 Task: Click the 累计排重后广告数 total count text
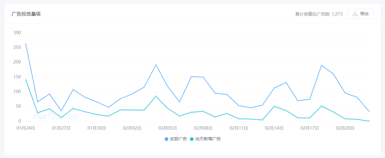[319, 14]
